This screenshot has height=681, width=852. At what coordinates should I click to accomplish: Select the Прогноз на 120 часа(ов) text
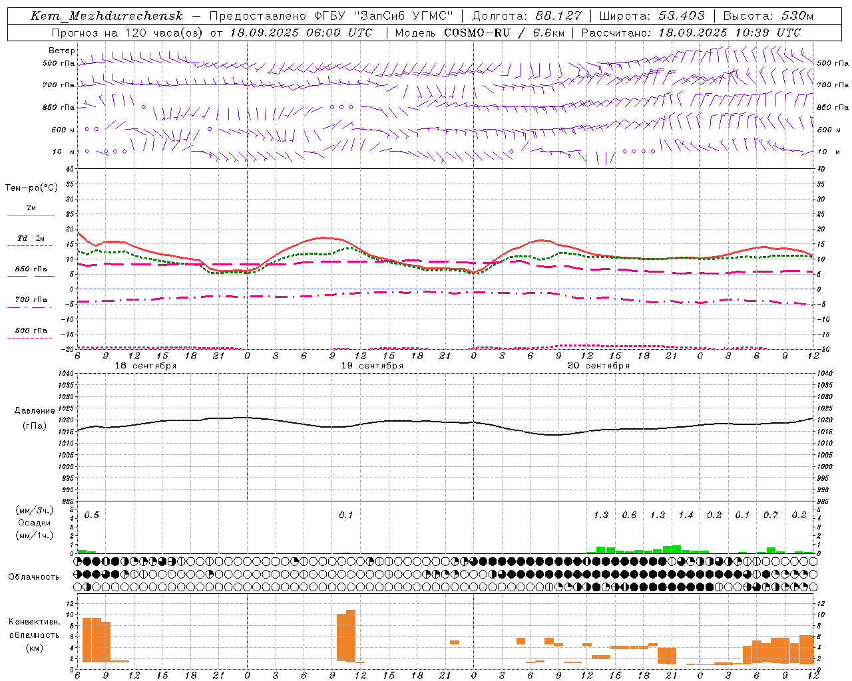pyautogui.click(x=128, y=33)
